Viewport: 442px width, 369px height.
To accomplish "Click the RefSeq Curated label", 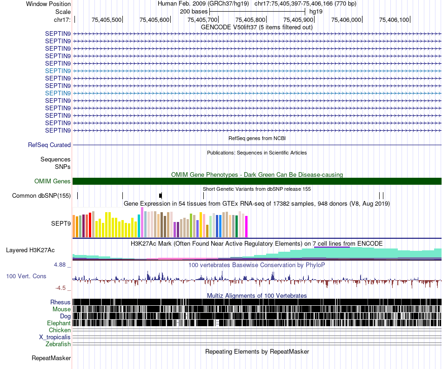I will point(49,145).
